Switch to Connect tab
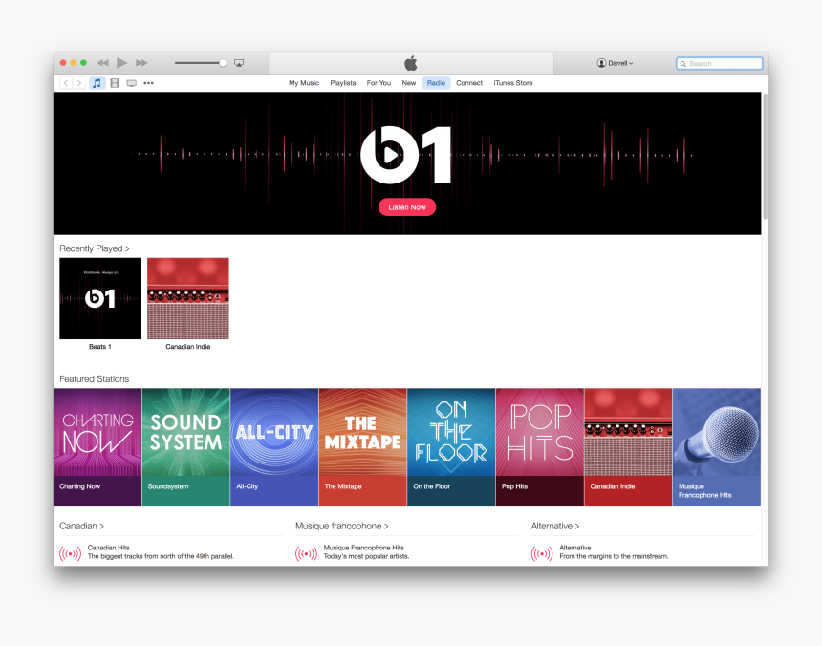Image resolution: width=822 pixels, height=646 pixels. click(x=469, y=83)
